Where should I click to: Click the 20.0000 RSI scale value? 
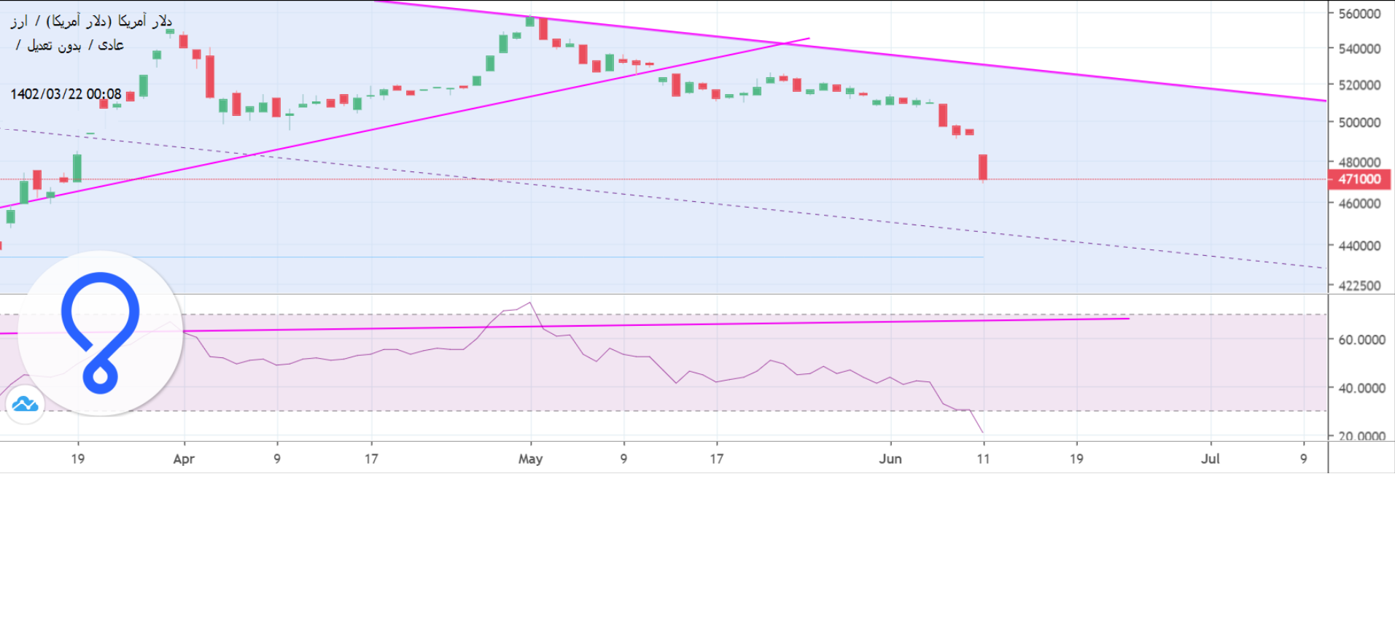(x=1361, y=435)
